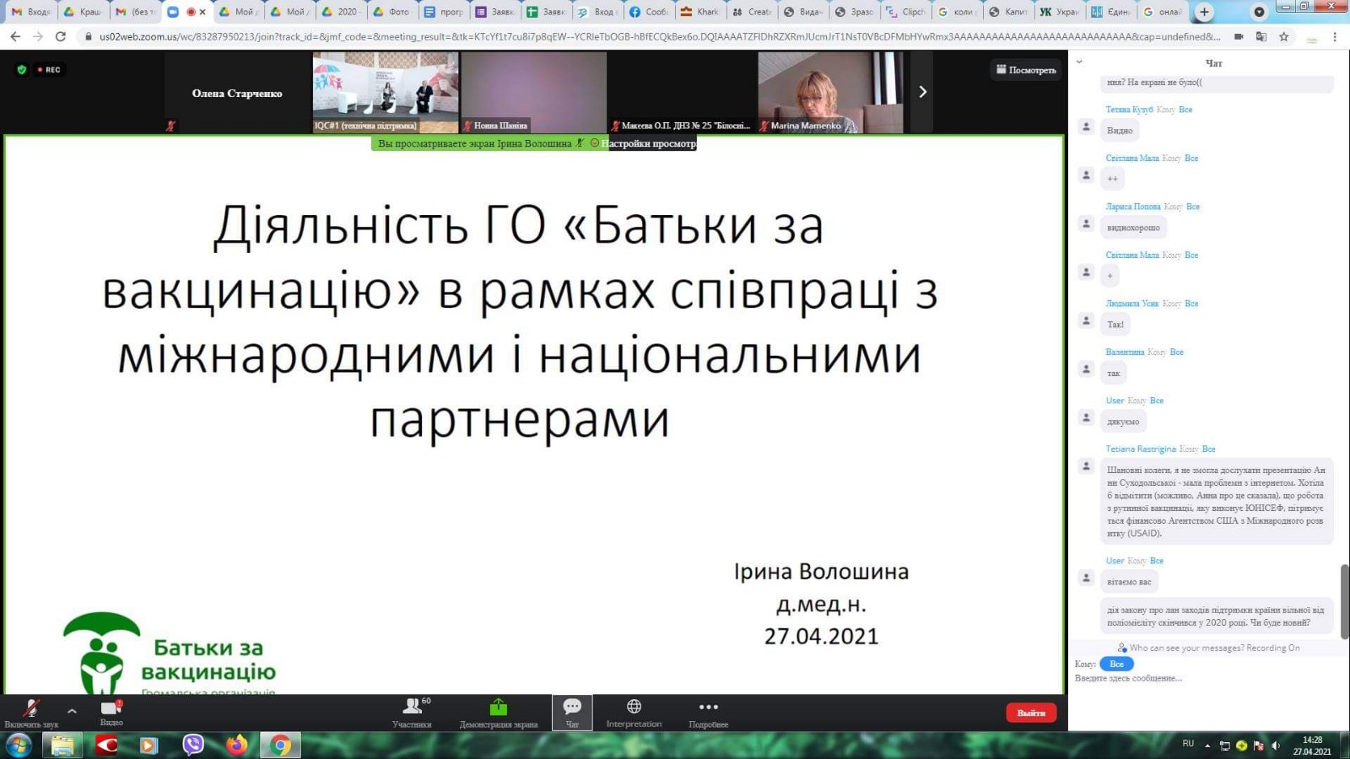Expand audio options arrow beside microphone

coord(72,711)
